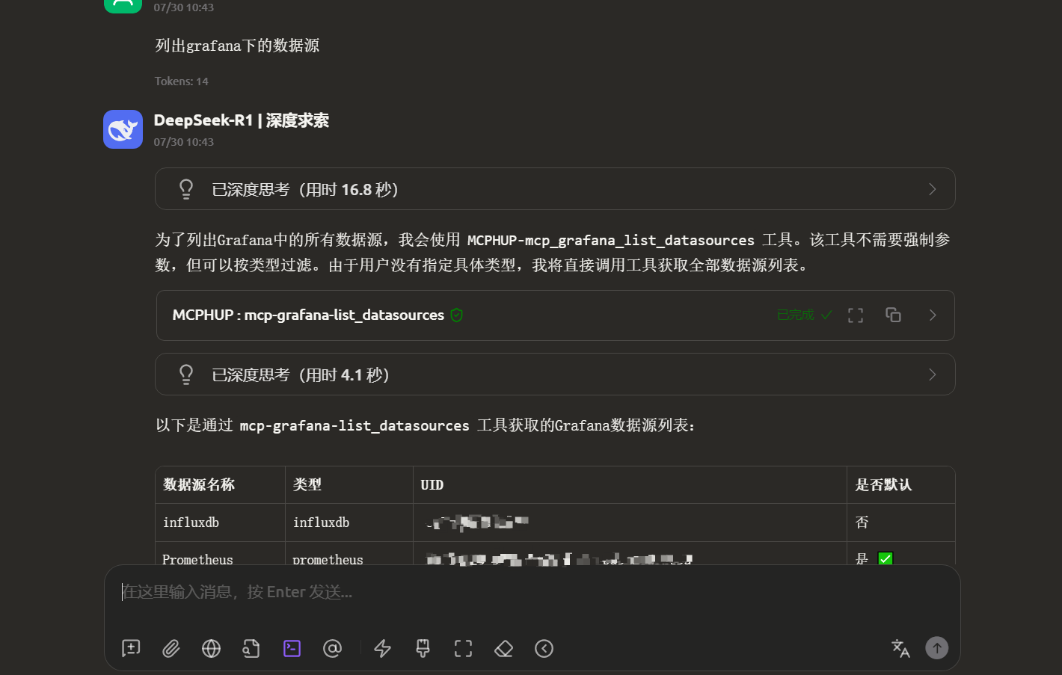Collapse the toolbar with the circled chevron icon

(x=544, y=649)
